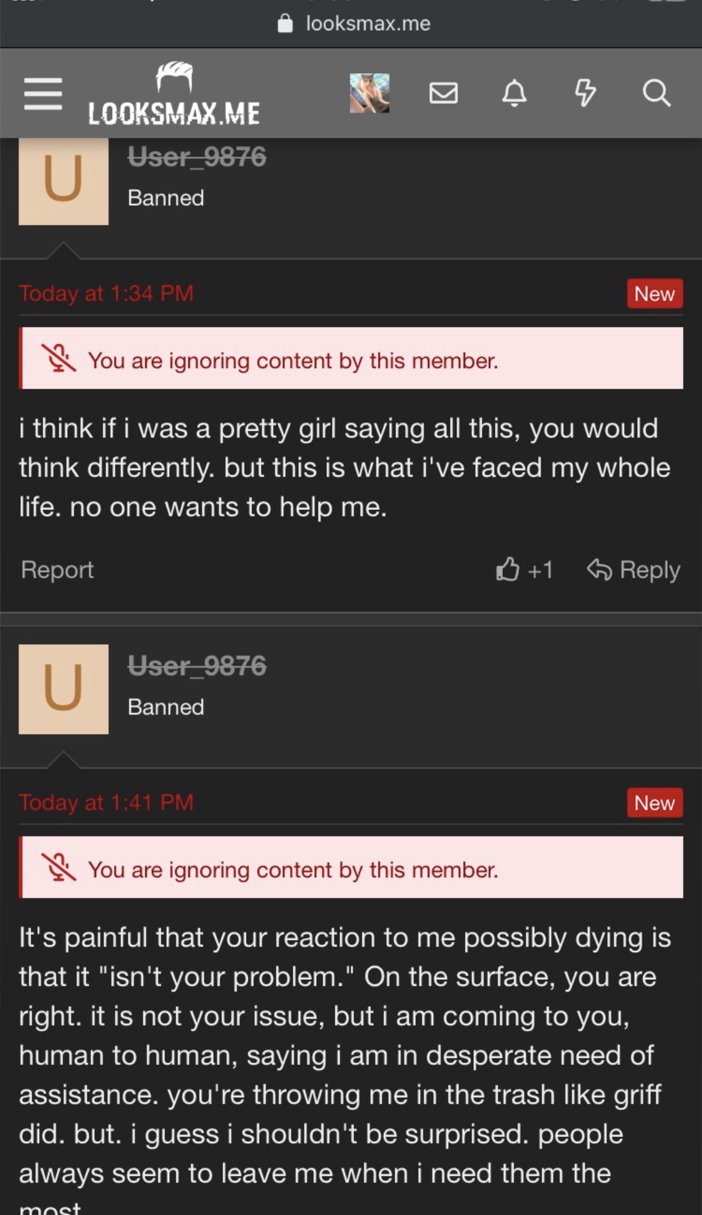Open the magnifying glass search icon
Image resolution: width=702 pixels, height=1215 pixels.
coord(656,93)
